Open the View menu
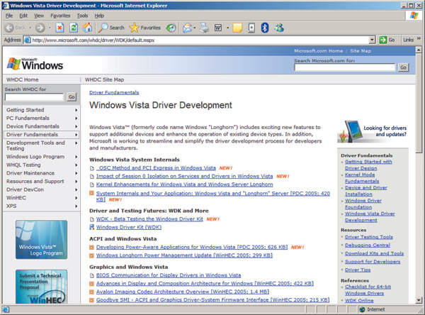 39,16
